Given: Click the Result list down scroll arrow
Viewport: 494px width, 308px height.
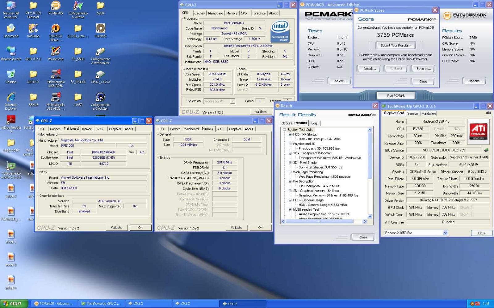Looking at the screenshot, I should (370, 217).
